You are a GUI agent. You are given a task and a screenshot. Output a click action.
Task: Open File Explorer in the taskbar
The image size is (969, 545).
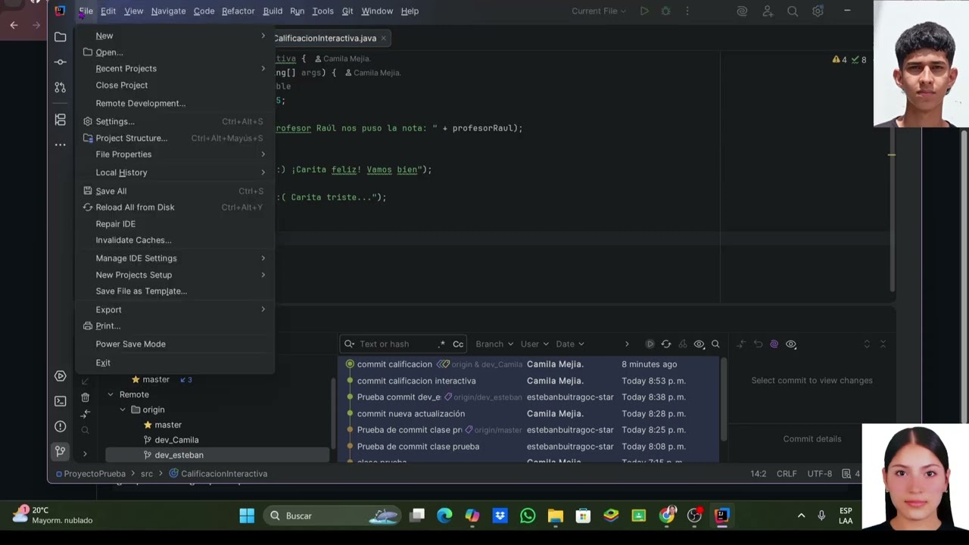pyautogui.click(x=556, y=515)
